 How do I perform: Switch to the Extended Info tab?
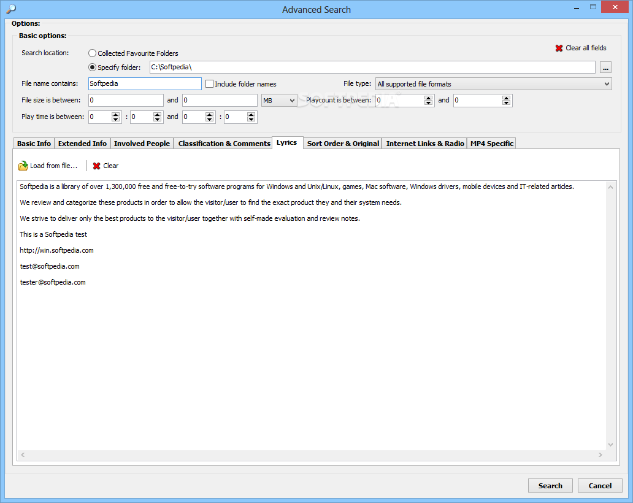(x=82, y=144)
